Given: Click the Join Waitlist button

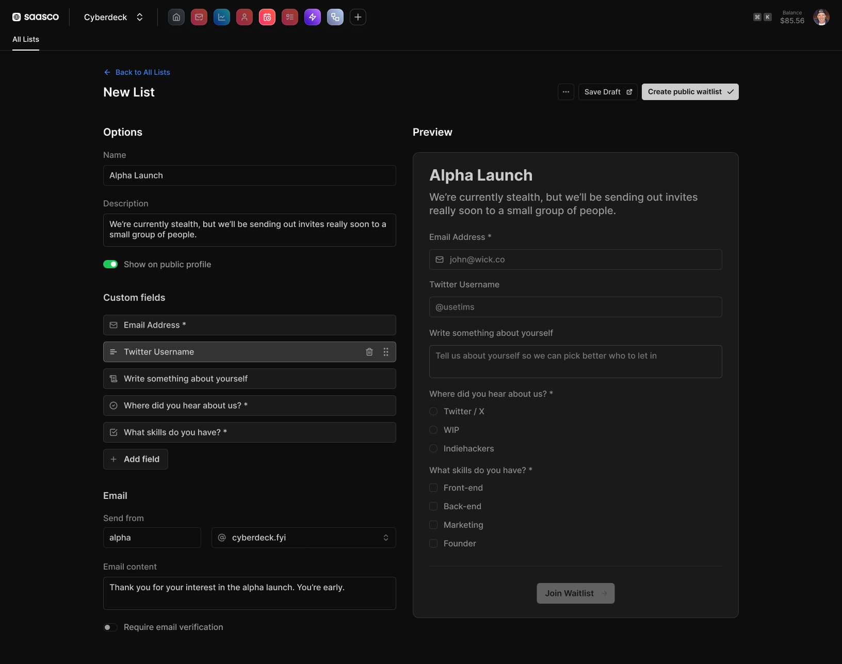Looking at the screenshot, I should click(x=576, y=593).
